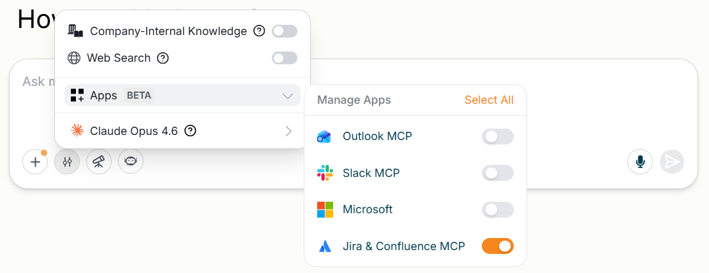709x273 pixels.
Task: Click the plus attachment button
Action: (35, 162)
